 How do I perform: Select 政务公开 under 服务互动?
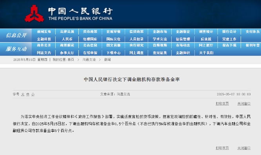click(x=44, y=45)
